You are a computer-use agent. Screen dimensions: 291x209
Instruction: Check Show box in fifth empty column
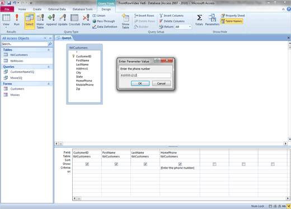point(214,164)
